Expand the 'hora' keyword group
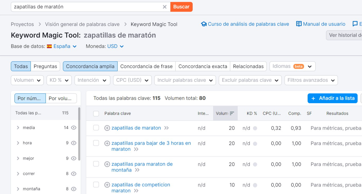This screenshot has width=362, height=194. (18, 143)
